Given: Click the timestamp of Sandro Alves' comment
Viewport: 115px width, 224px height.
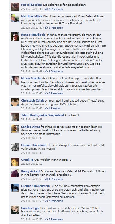Looking at the screenshot, I should [x=32, y=138].
